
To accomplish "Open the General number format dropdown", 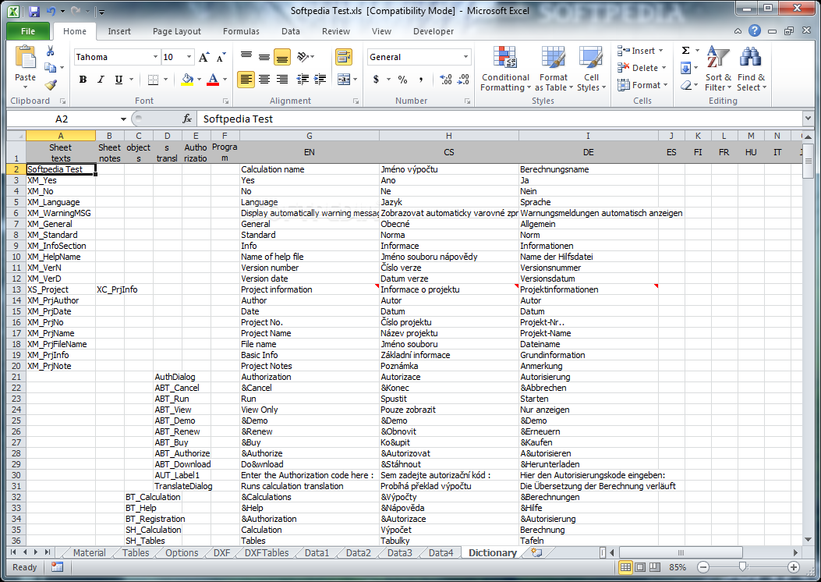I will click(465, 57).
